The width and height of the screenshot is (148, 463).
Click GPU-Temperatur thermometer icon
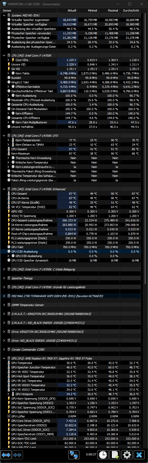(9, 363)
